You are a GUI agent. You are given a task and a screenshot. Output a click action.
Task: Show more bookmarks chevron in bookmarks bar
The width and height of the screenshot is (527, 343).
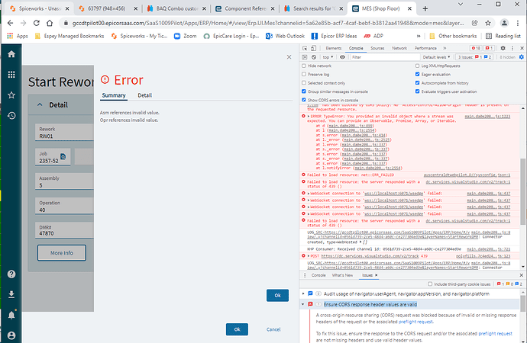[x=419, y=36]
